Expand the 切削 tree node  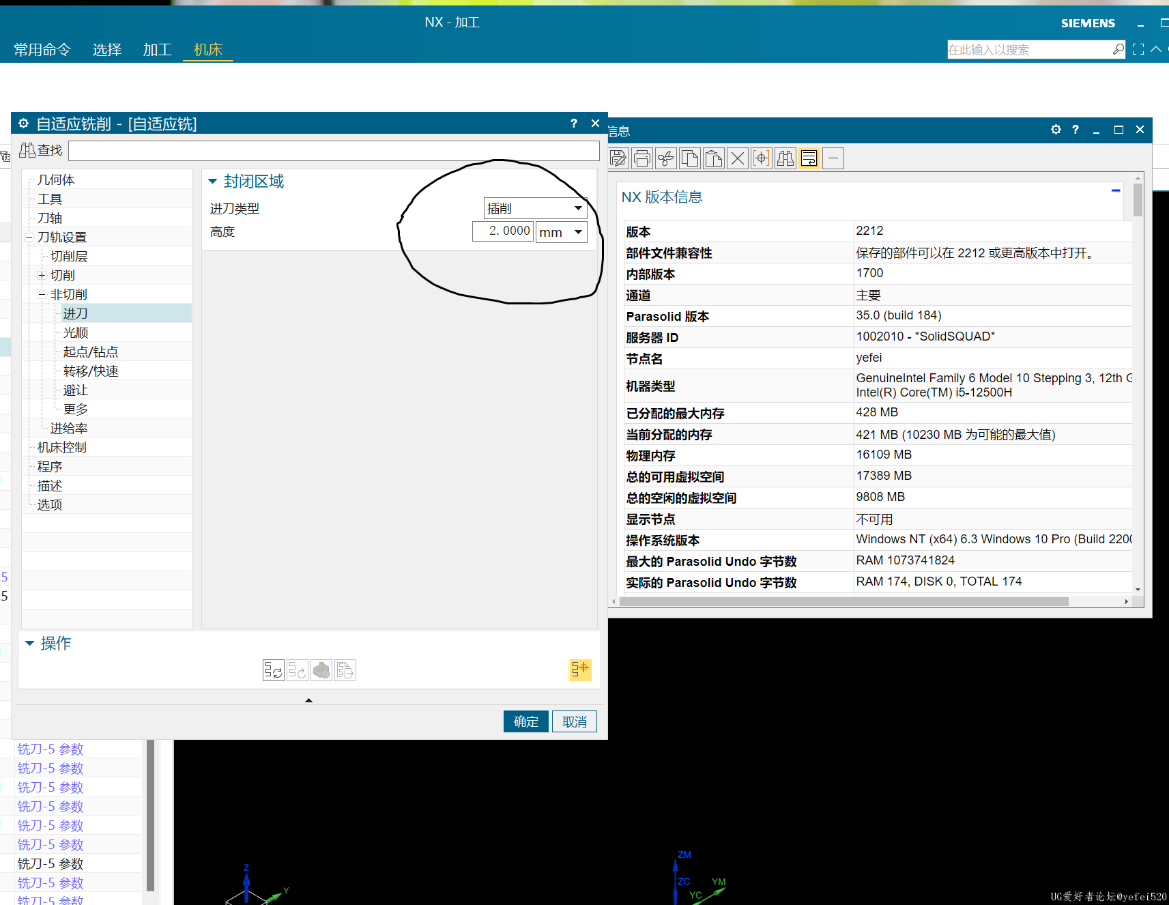click(x=42, y=276)
